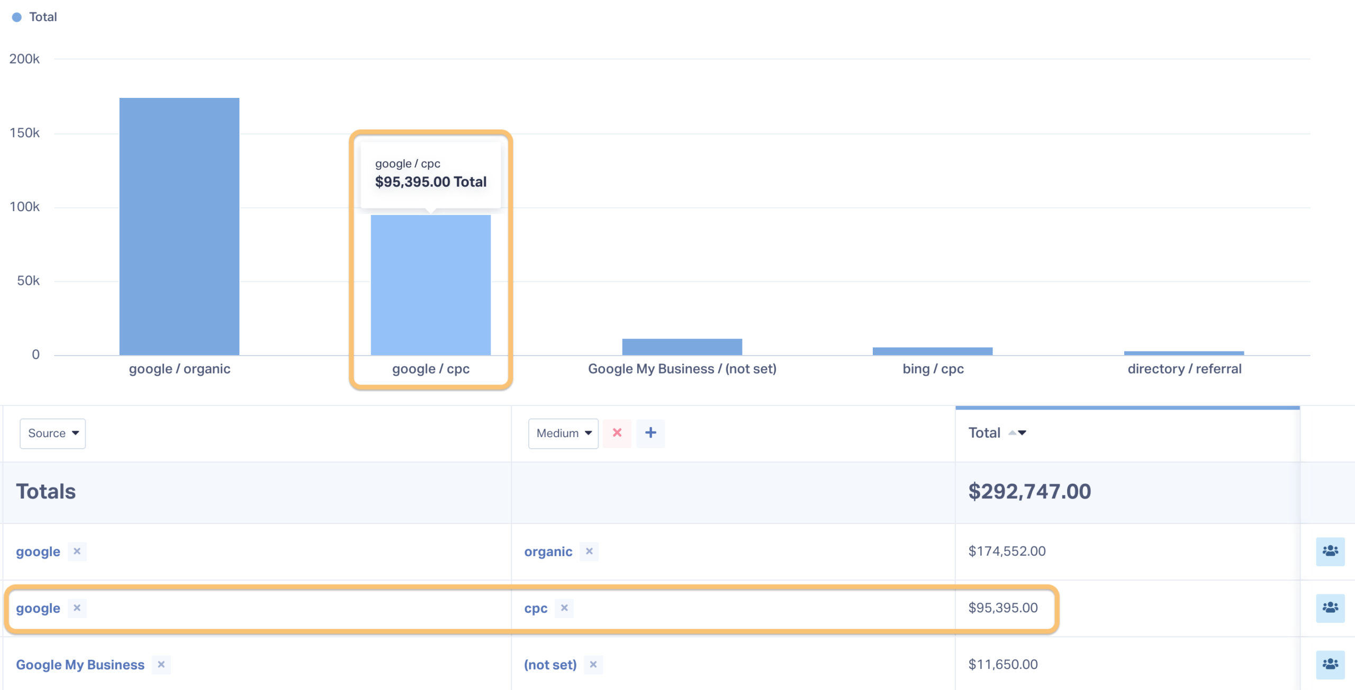Click the $292,747.00 totals value
Image resolution: width=1355 pixels, height=690 pixels.
[x=1029, y=492]
